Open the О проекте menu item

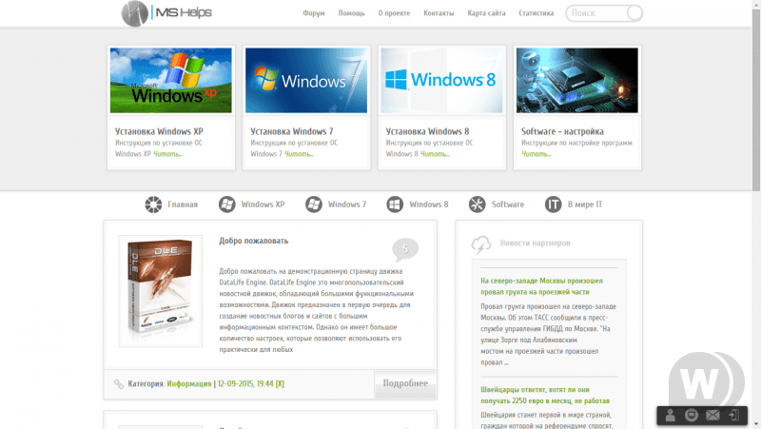tap(394, 13)
